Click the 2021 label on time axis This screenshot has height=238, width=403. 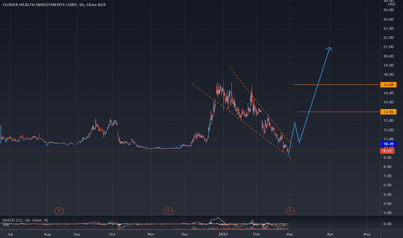click(223, 234)
